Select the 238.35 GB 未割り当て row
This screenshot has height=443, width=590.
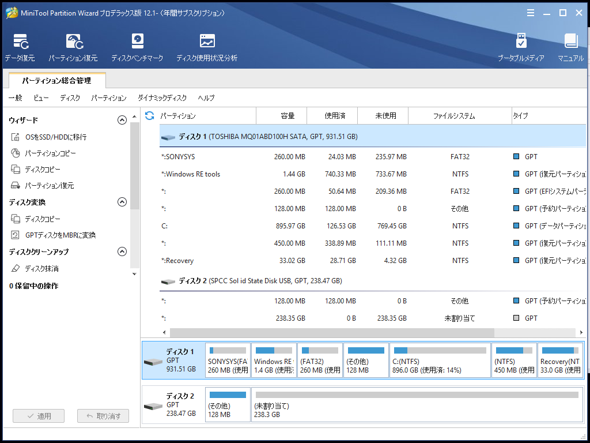[x=373, y=318]
